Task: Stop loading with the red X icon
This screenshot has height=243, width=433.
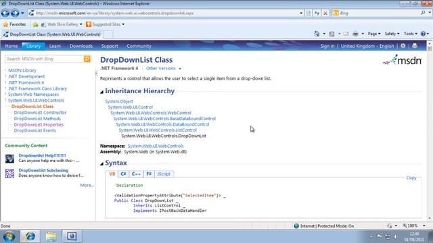Action: click(325, 13)
